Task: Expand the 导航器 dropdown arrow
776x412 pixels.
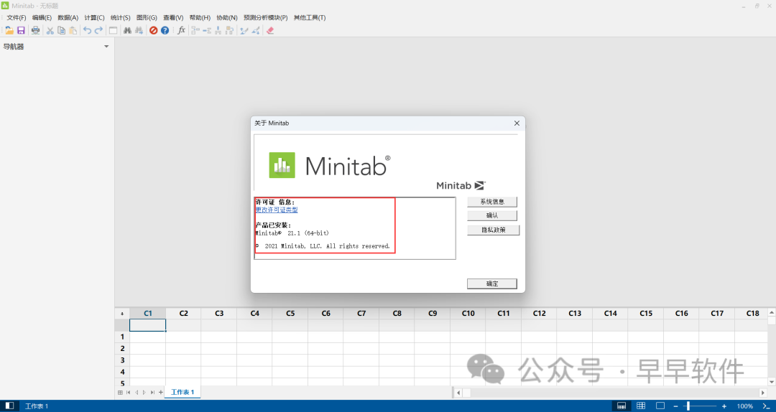Action: [106, 47]
